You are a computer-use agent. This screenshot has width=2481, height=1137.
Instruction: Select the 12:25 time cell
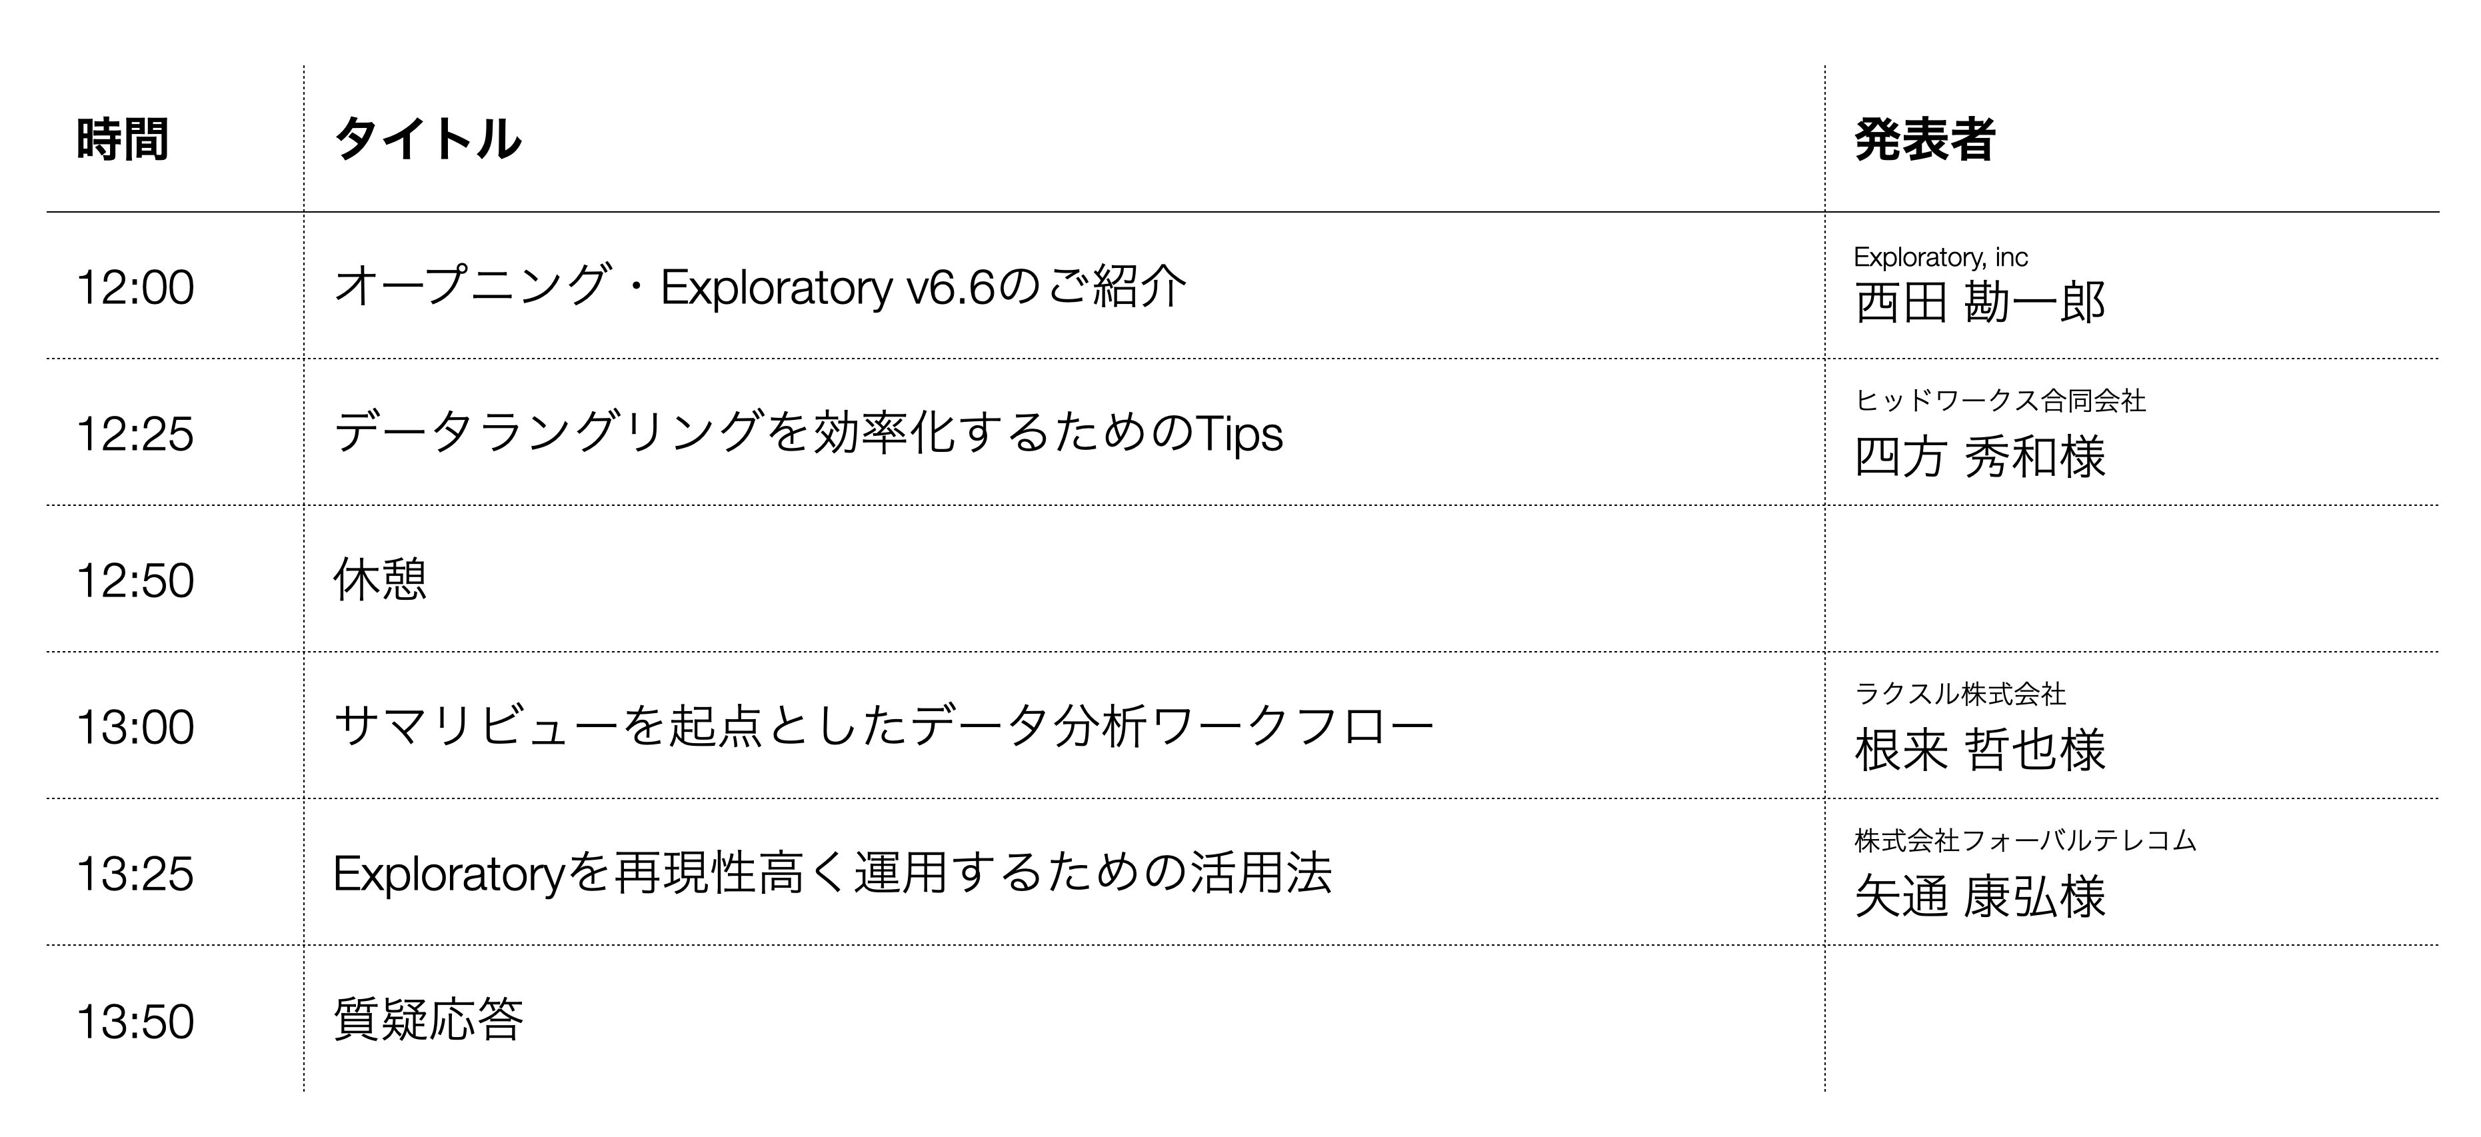[x=135, y=434]
